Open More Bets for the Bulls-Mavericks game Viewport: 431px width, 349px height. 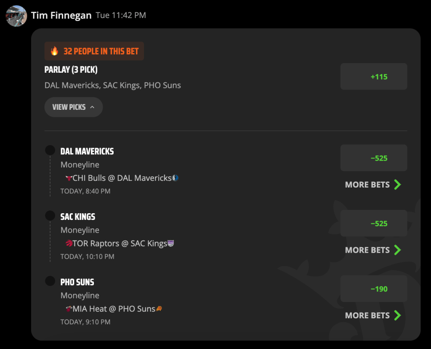coord(373,185)
